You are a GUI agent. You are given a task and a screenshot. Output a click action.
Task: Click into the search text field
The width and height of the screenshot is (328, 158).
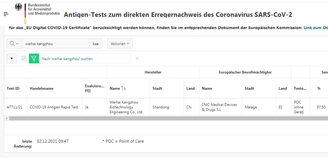click(55, 44)
